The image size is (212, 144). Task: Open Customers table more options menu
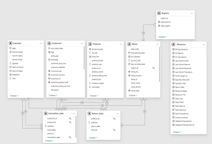coord(82,43)
